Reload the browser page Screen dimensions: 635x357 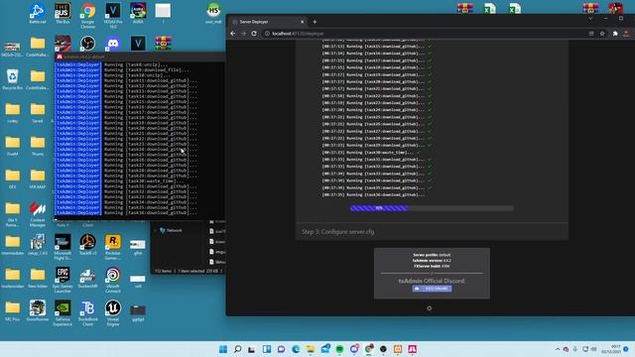coord(254,33)
